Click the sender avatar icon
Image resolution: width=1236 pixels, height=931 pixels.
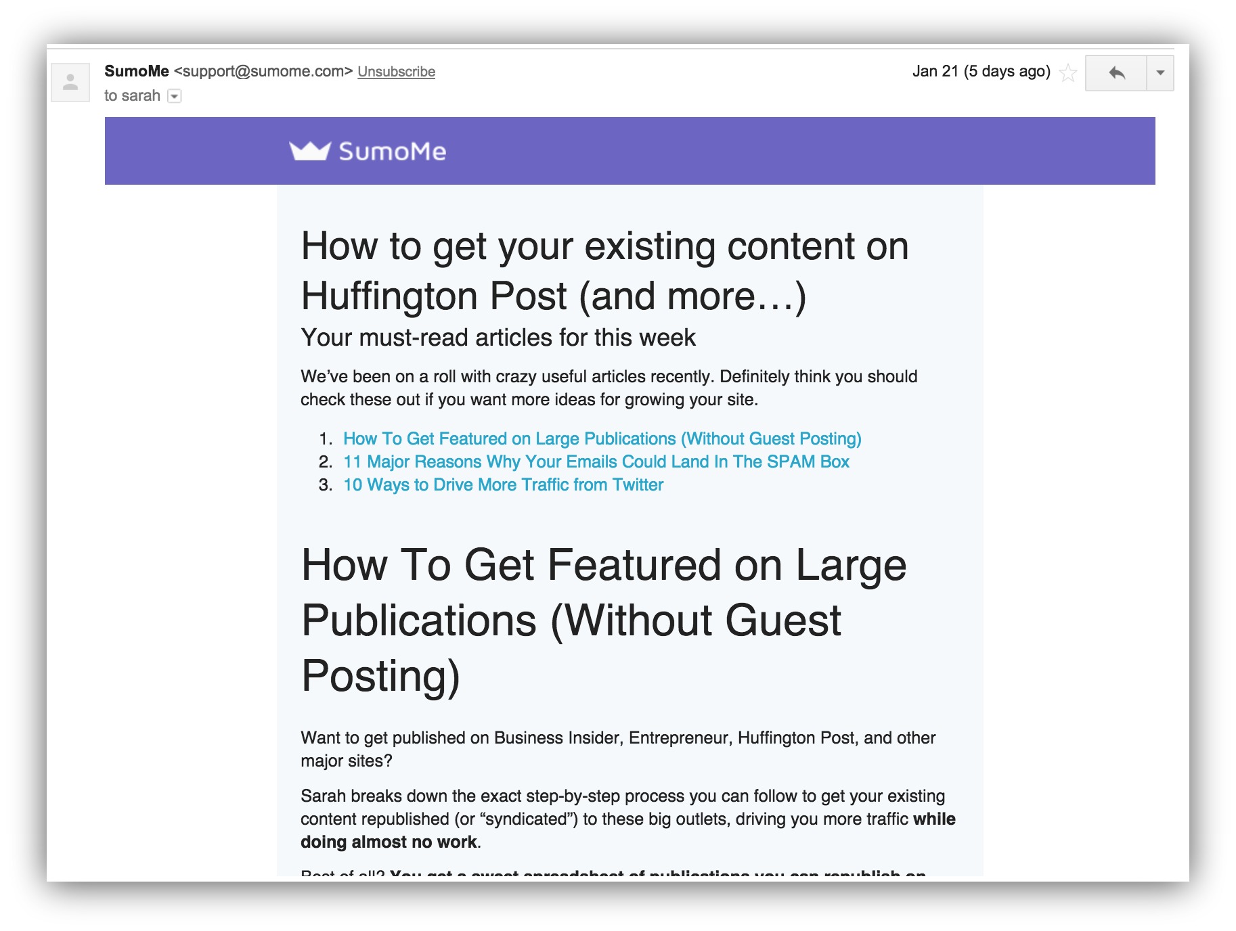tap(70, 83)
